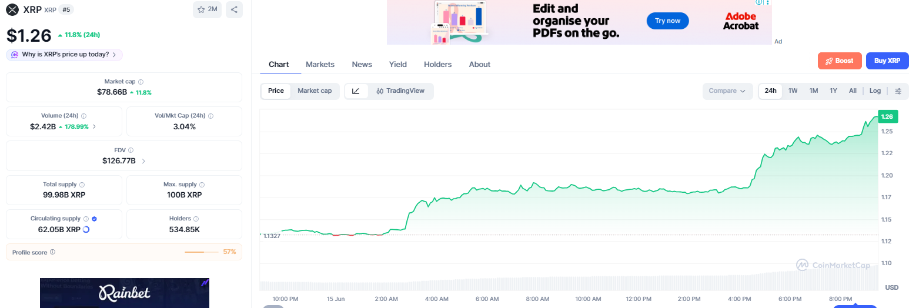Open chart settings sliders icon
This screenshot has width=909, height=308.
898,91
